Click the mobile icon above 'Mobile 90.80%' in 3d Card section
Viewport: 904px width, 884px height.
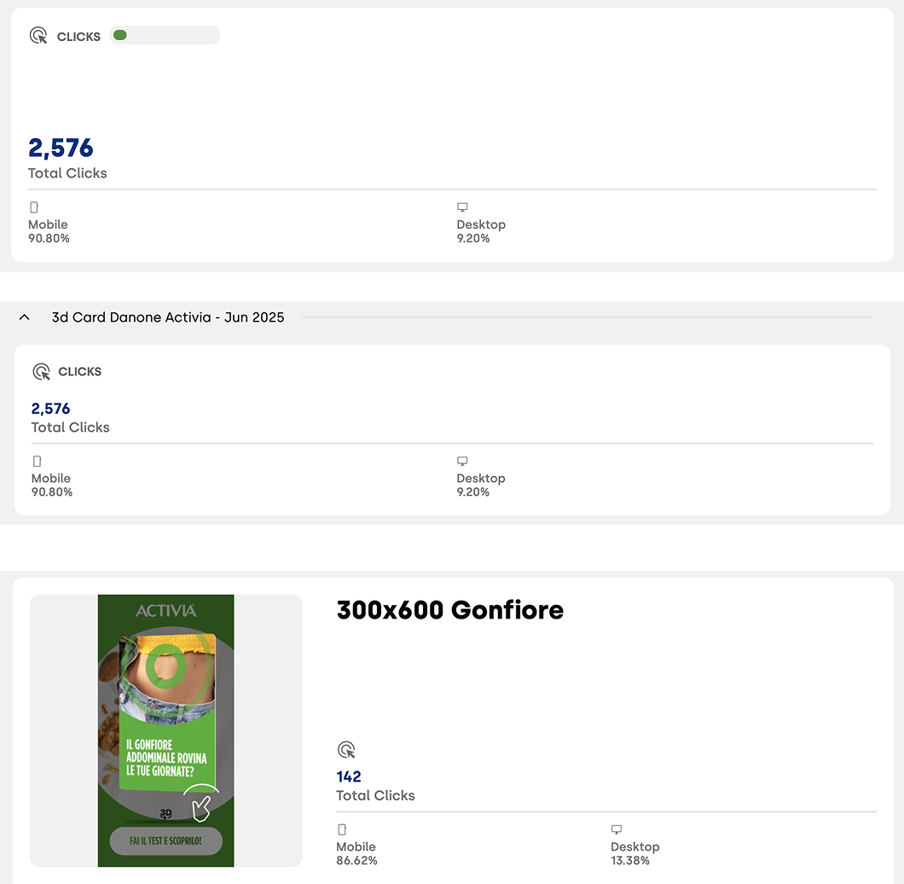(x=38, y=461)
